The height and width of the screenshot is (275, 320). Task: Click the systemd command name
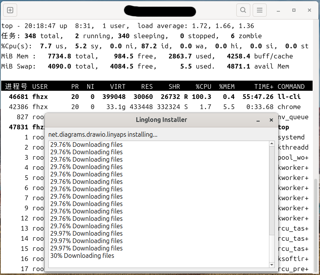pos(292,137)
